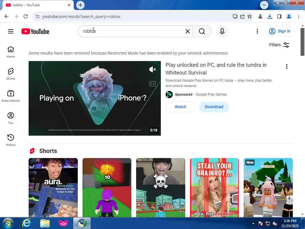
Task: Click the install app icon in address bar
Action: (235, 17)
